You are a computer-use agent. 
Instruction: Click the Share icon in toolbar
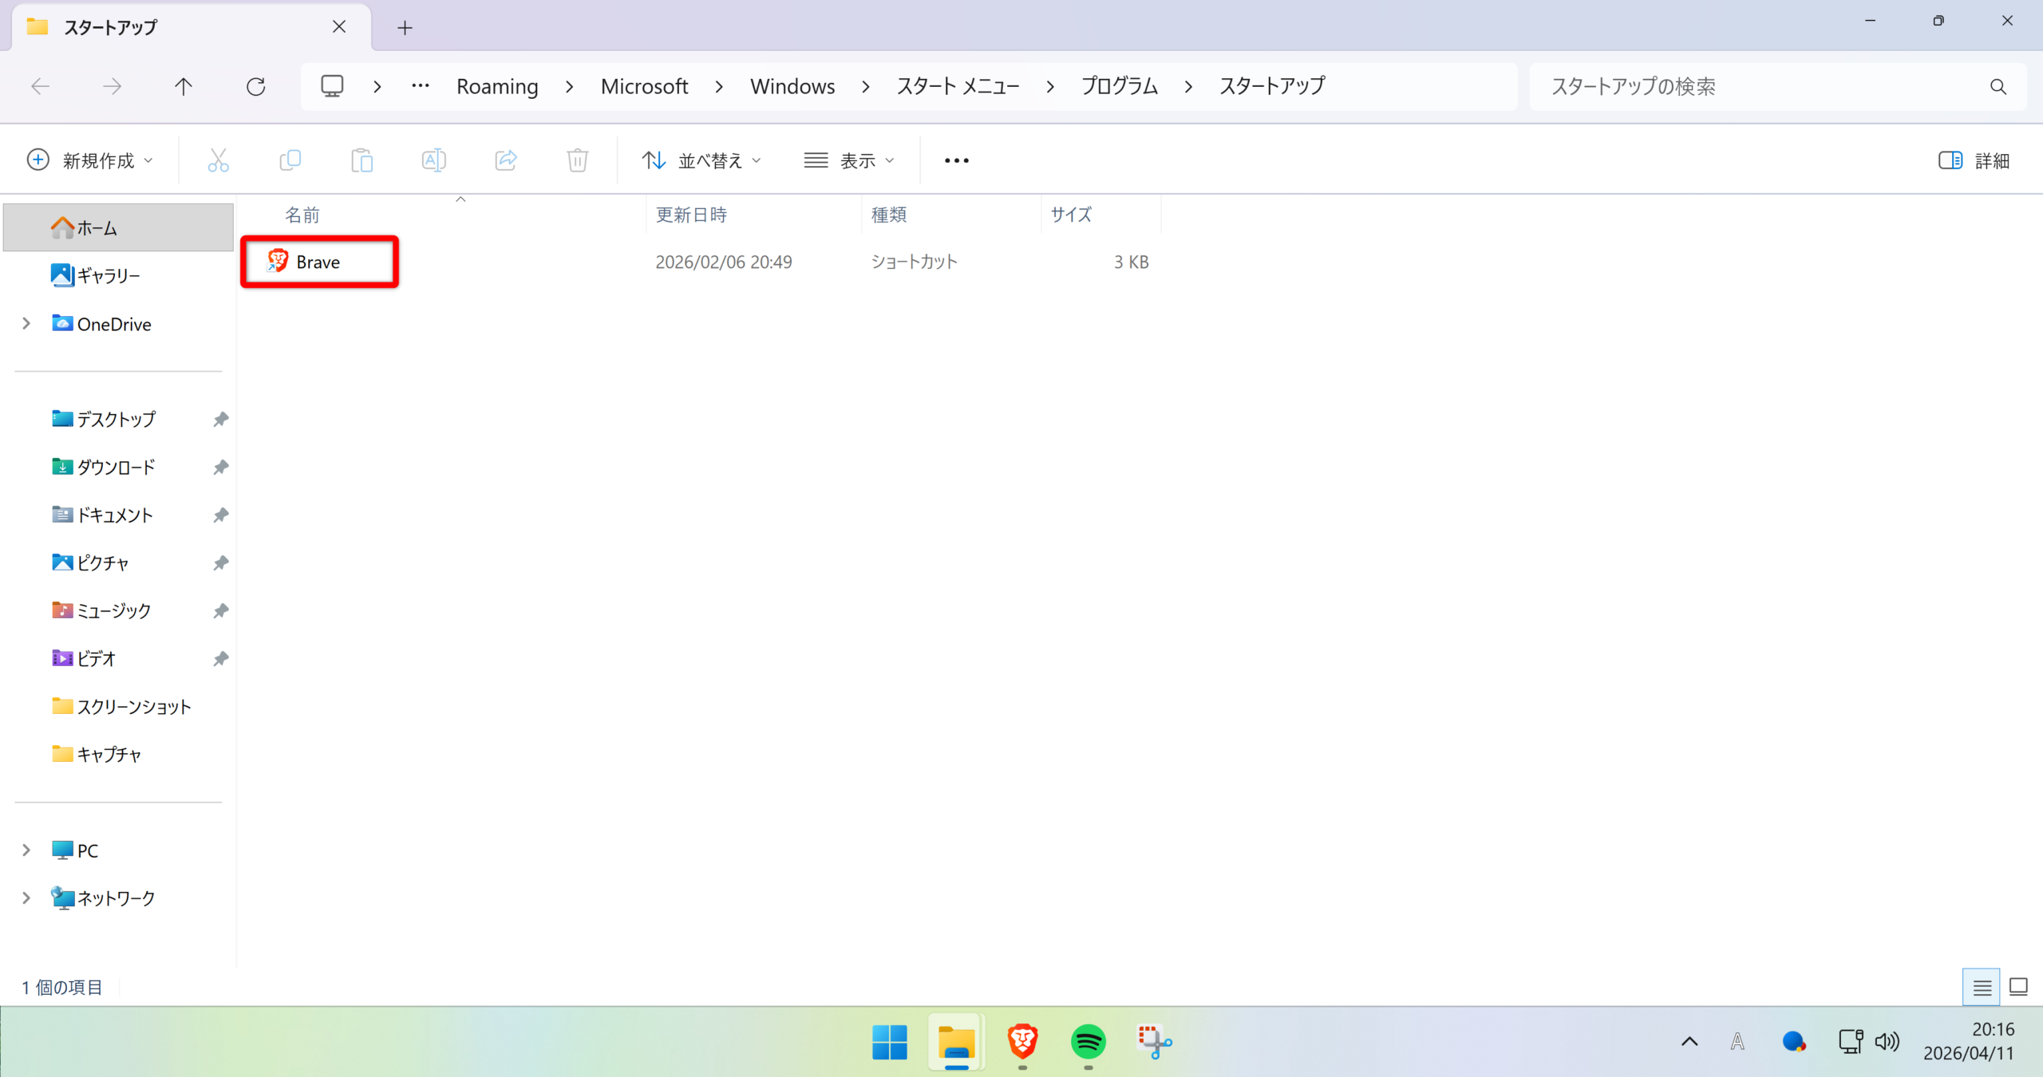[506, 160]
